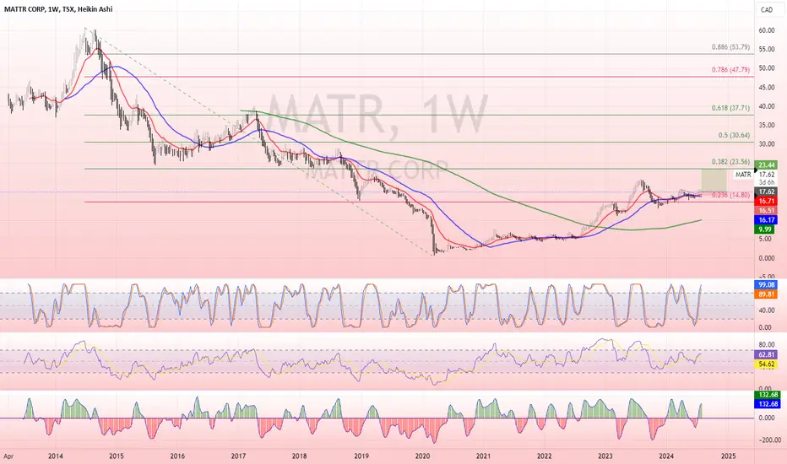Click the 2020 label on the time axis

pyautogui.click(x=422, y=456)
